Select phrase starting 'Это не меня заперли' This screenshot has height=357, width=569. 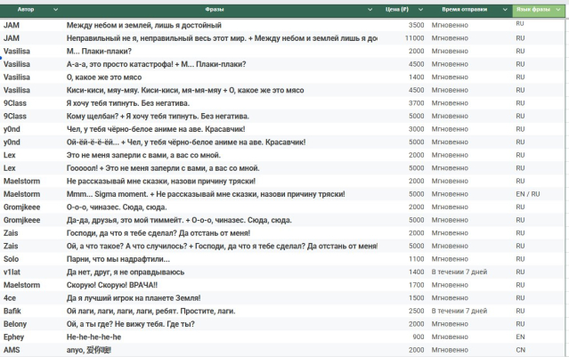pyautogui.click(x=143, y=155)
